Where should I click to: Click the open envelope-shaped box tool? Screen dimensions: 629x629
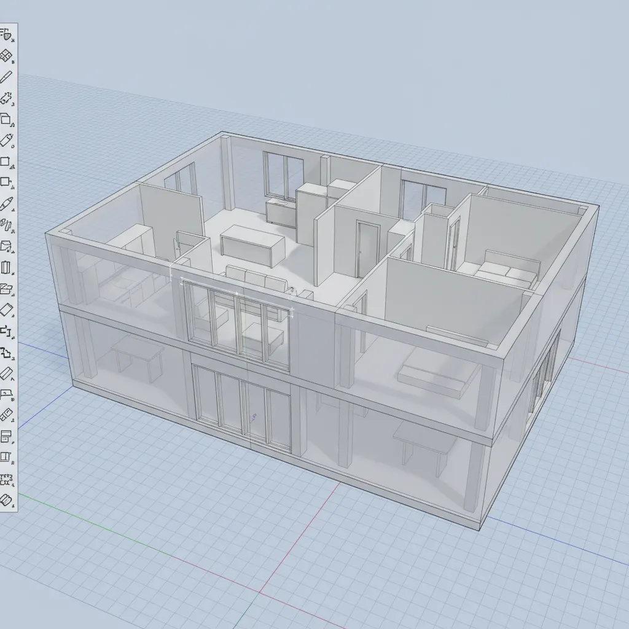(6, 246)
